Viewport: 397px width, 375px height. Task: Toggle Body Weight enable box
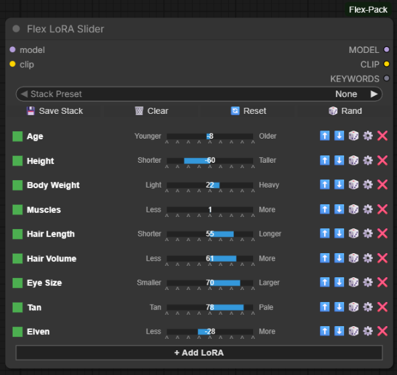(17, 185)
